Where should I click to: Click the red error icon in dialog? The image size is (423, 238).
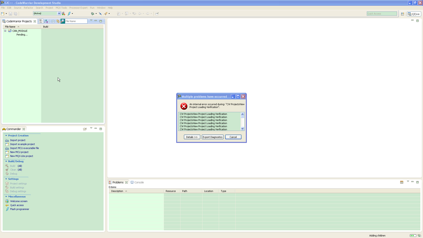pyautogui.click(x=184, y=106)
